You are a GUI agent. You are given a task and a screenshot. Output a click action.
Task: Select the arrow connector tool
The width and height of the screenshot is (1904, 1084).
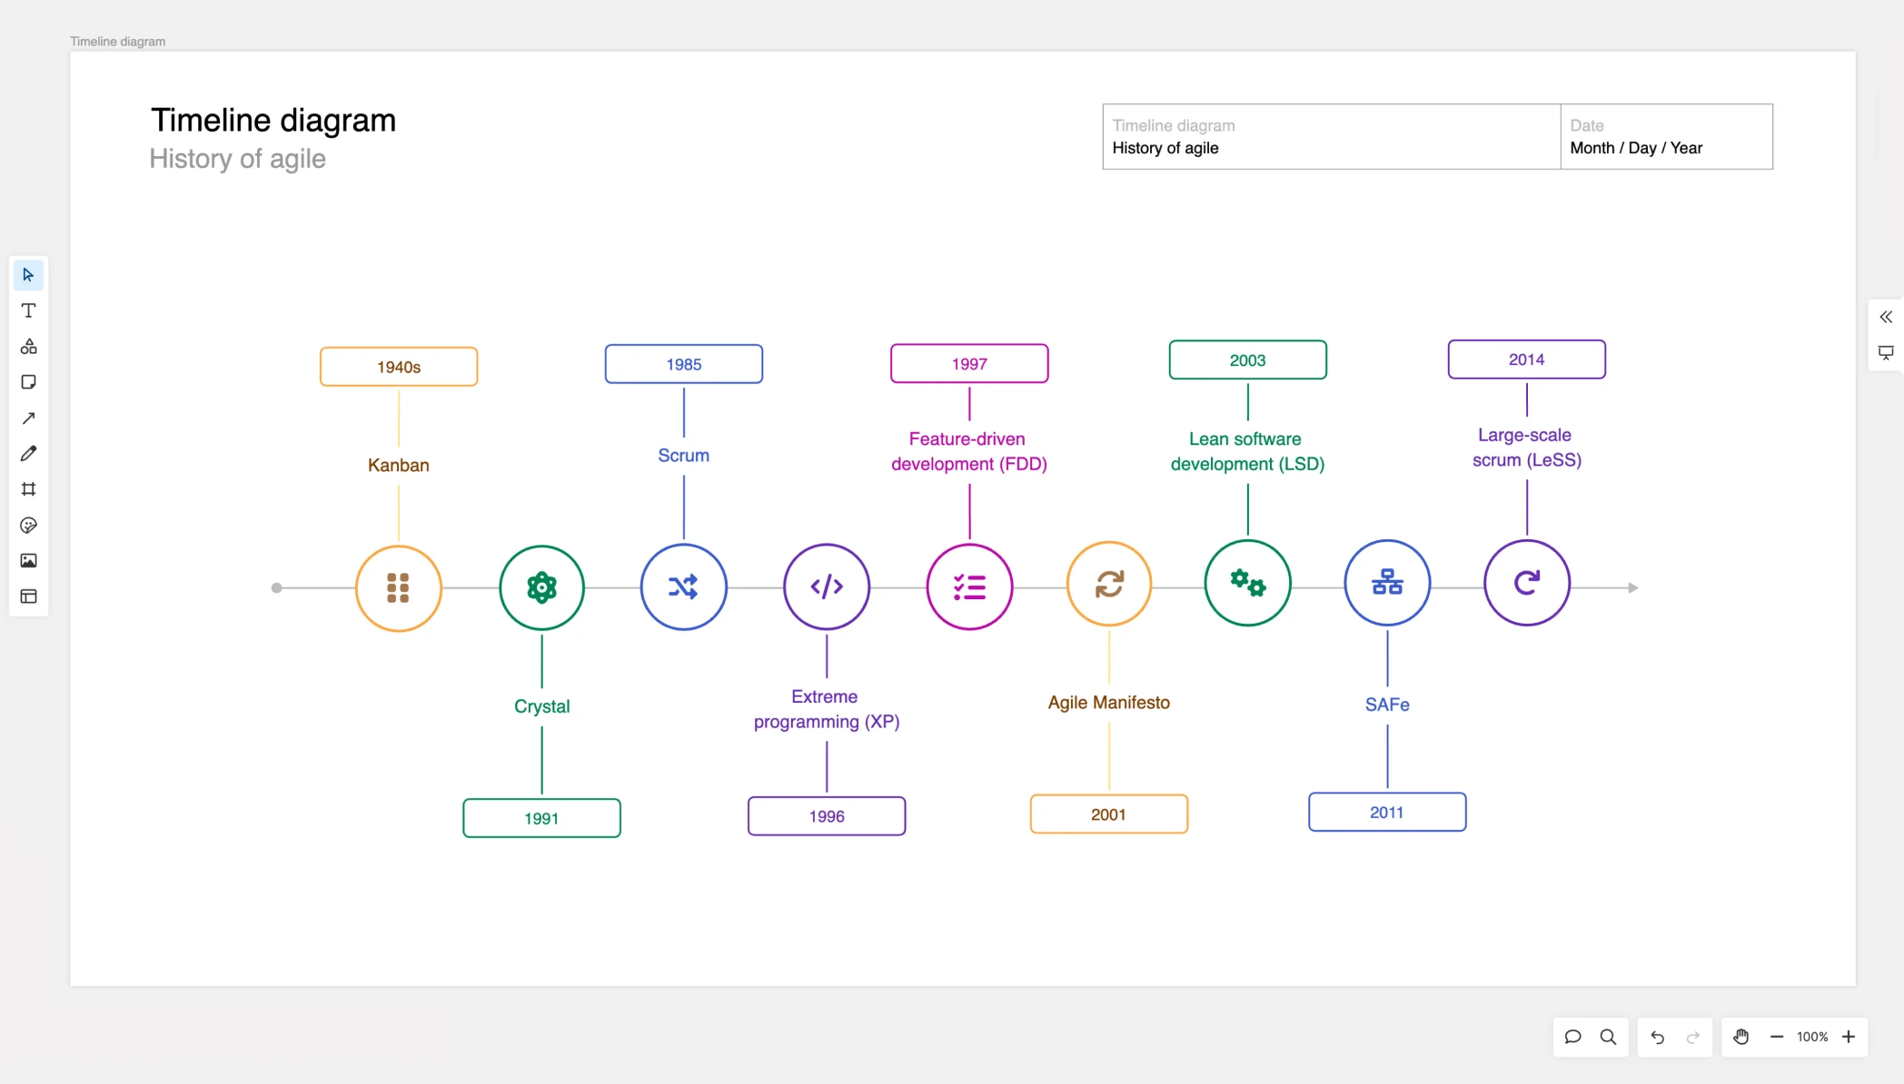point(28,419)
